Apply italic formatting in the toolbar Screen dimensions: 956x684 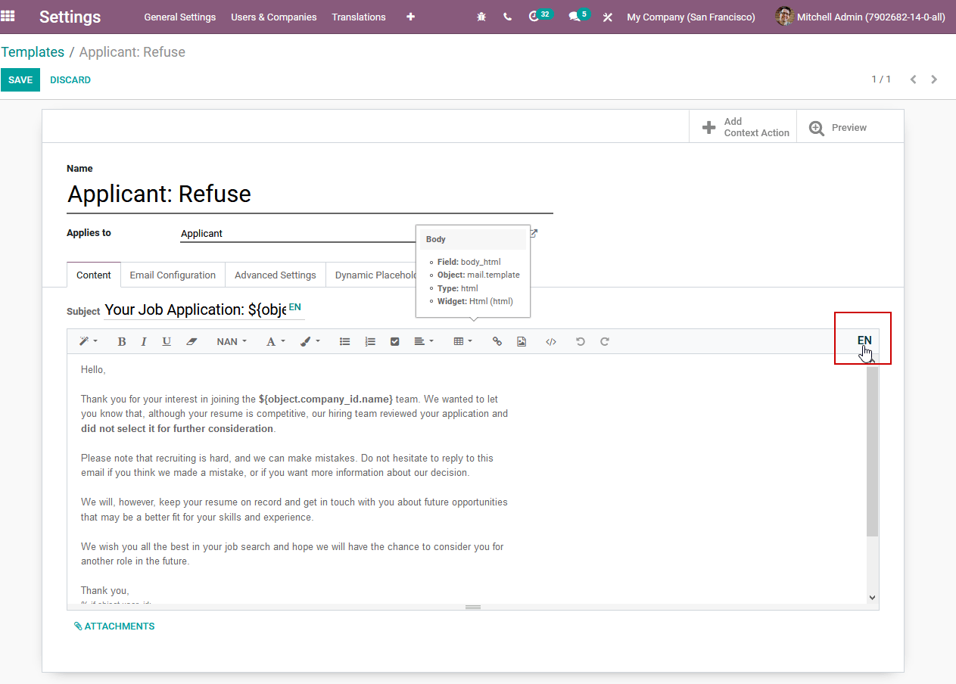point(144,342)
